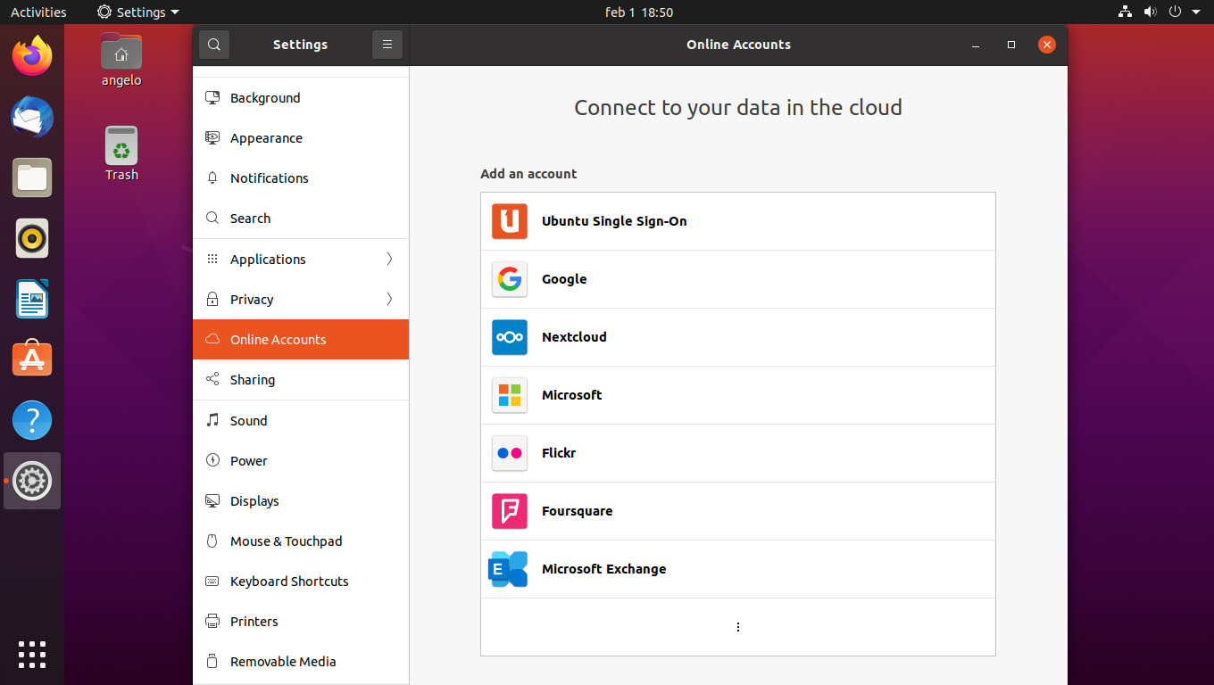This screenshot has width=1214, height=685.
Task: Click the Removable Media label
Action: point(283,662)
